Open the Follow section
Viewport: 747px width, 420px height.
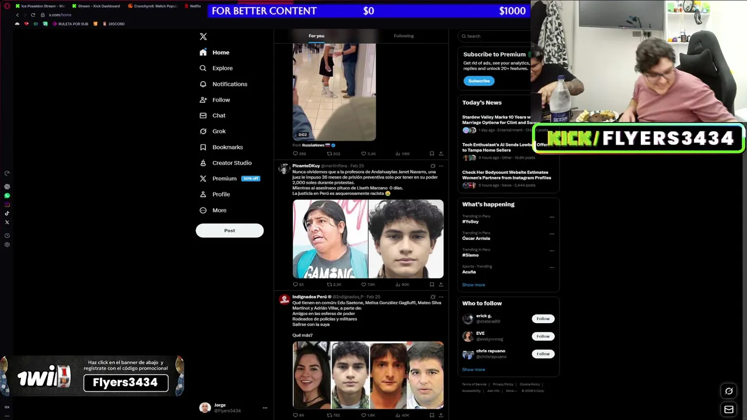(x=215, y=100)
